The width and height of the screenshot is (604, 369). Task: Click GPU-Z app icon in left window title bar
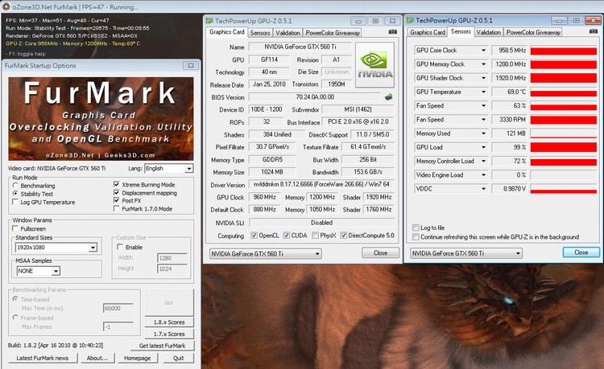(x=209, y=21)
